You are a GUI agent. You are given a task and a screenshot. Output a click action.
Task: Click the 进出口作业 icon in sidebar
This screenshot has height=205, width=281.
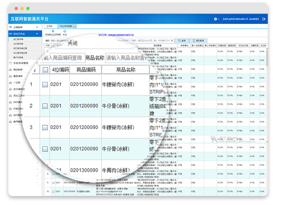click(x=11, y=33)
